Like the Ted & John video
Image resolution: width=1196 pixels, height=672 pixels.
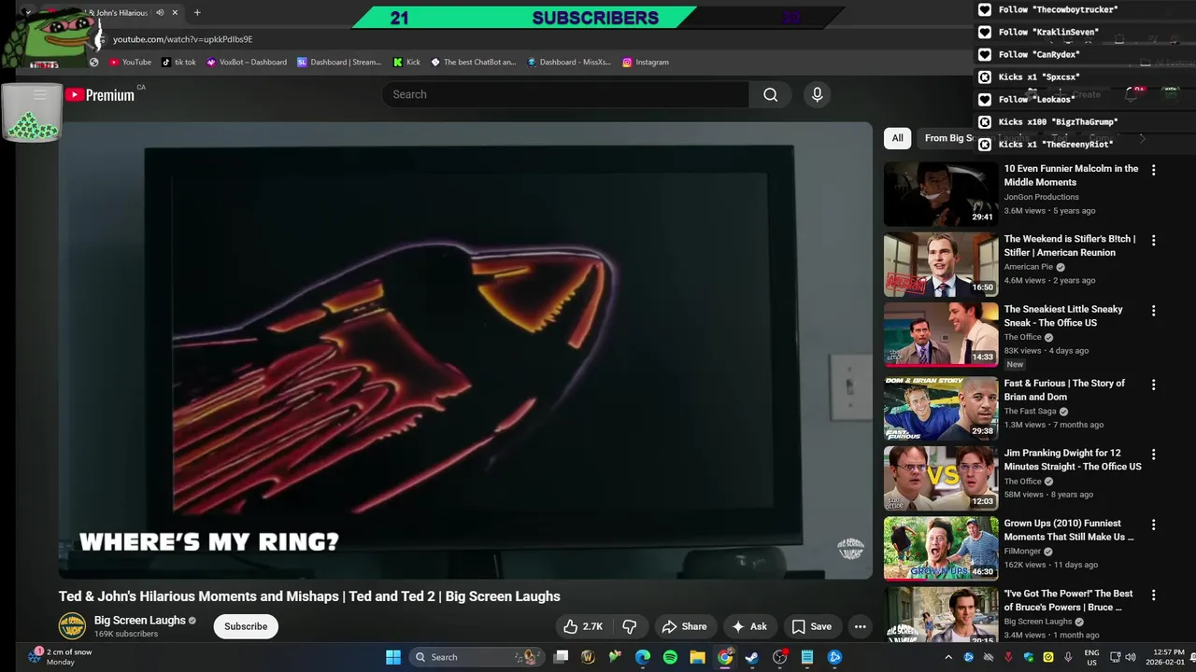click(x=583, y=626)
